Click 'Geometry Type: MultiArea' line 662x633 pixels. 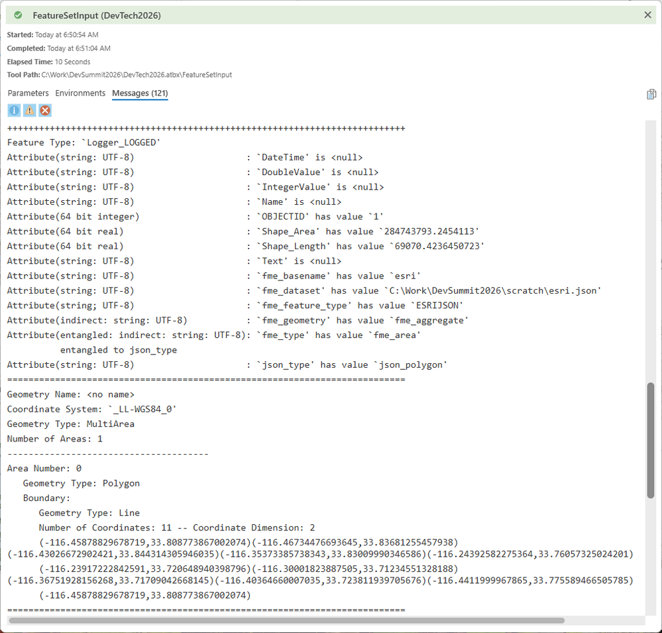click(71, 424)
